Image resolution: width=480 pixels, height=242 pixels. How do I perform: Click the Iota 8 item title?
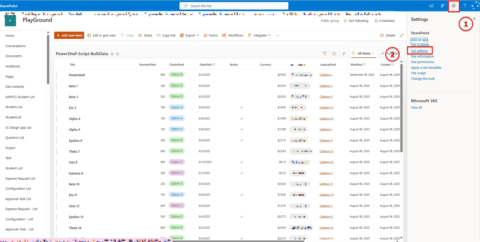[x=73, y=162]
